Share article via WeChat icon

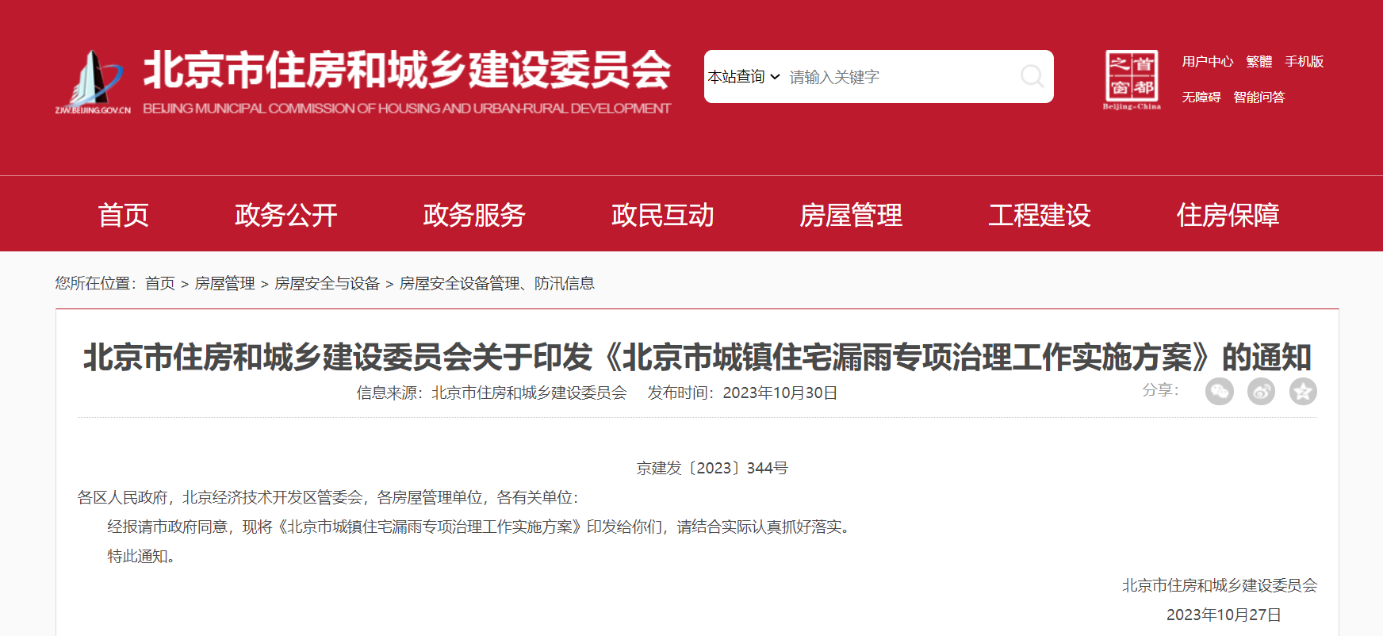(x=1219, y=391)
